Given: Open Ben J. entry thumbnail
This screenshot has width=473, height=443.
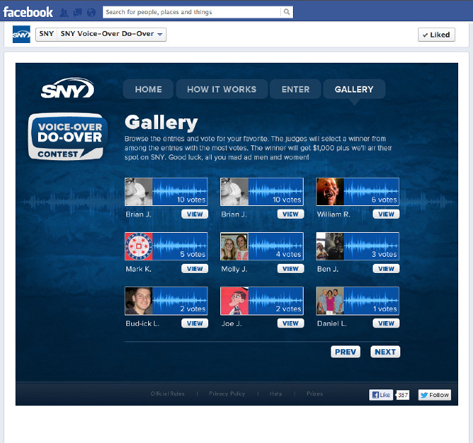Looking at the screenshot, I should pyautogui.click(x=358, y=246).
